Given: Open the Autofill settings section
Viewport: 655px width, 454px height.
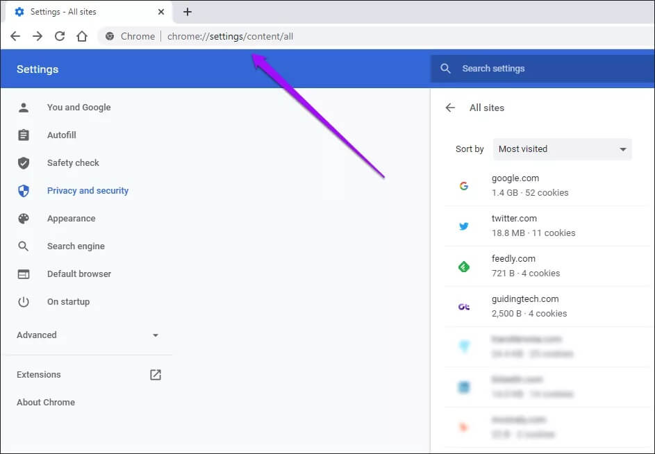Looking at the screenshot, I should click(x=61, y=135).
